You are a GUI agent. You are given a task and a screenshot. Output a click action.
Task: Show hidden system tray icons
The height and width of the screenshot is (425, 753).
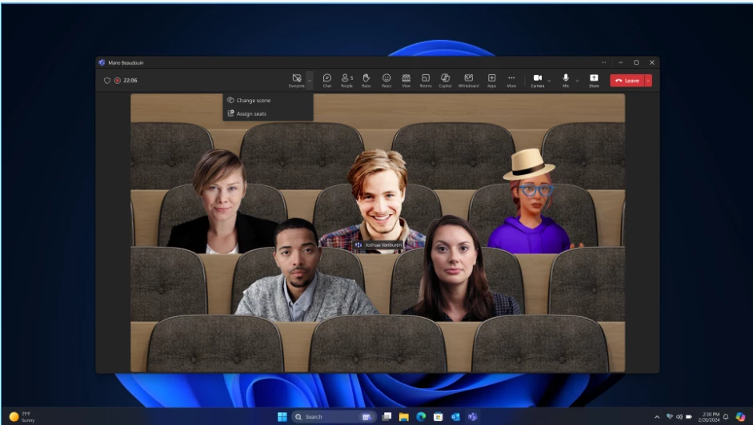pyautogui.click(x=657, y=417)
